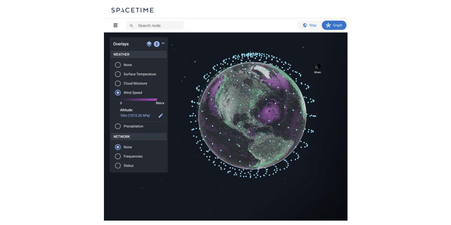Switch to Graph view
Screen dimensions: 451x225
[334, 25]
